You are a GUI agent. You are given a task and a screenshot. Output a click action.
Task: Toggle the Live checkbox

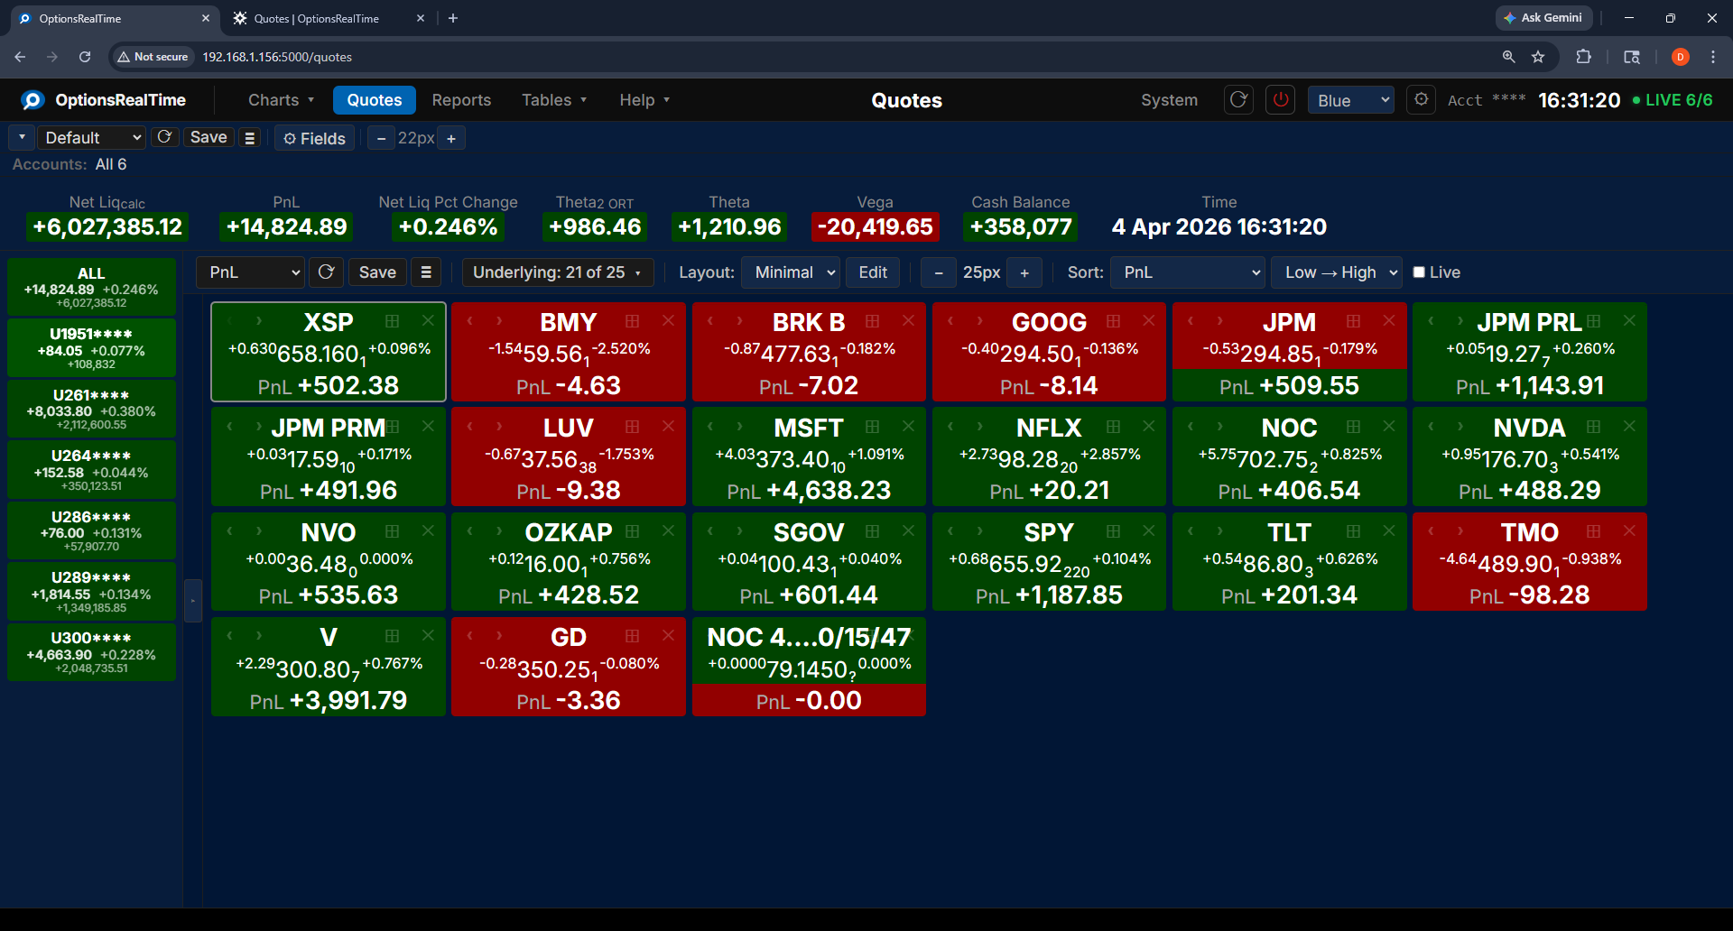pos(1419,272)
